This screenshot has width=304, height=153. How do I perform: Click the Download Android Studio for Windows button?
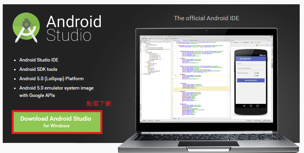click(x=57, y=122)
